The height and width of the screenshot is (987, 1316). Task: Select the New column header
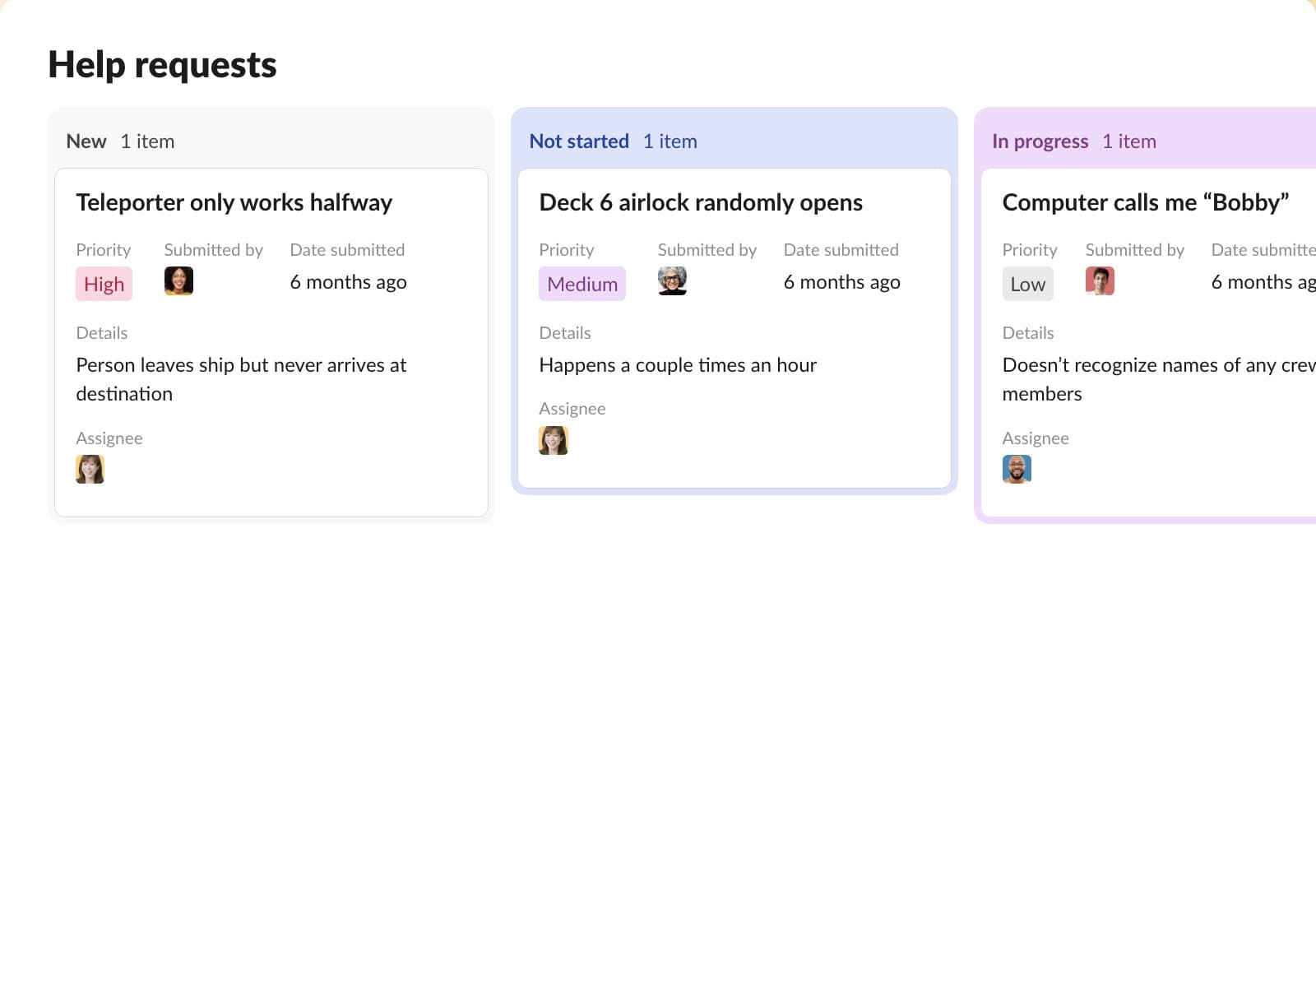pos(86,141)
